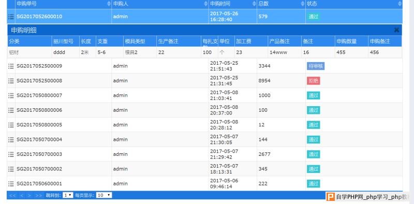Open the 每页显示 rows-per-page dropdown

(x=104, y=195)
